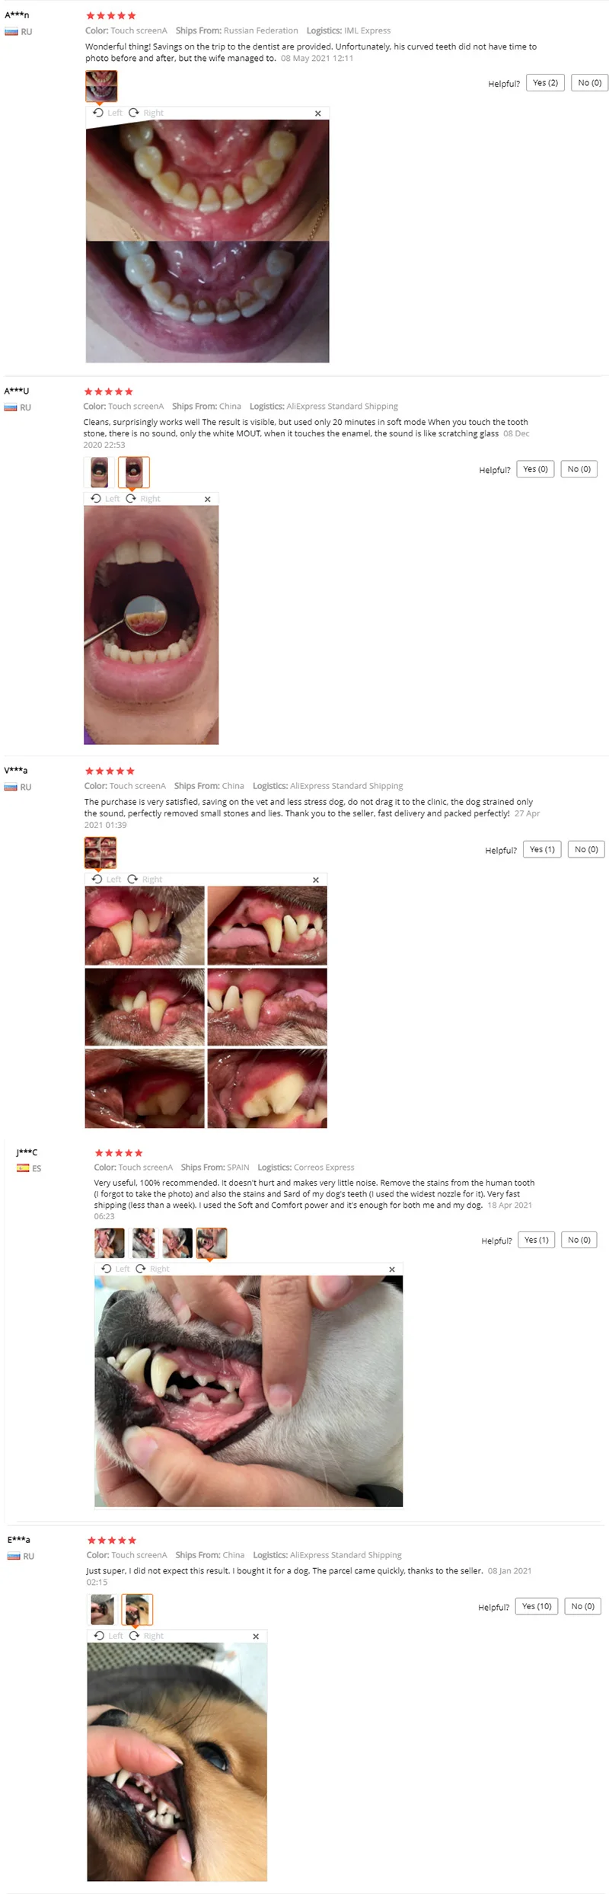609x1894 pixels.
Task: Rotate J***C's dog photo right
Action: pyautogui.click(x=152, y=1269)
